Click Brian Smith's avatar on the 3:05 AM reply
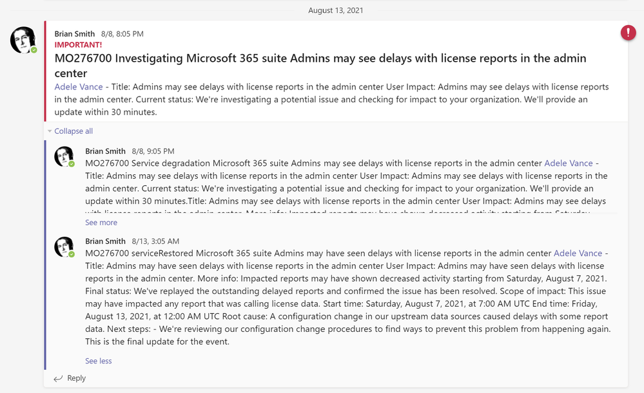 [64, 247]
